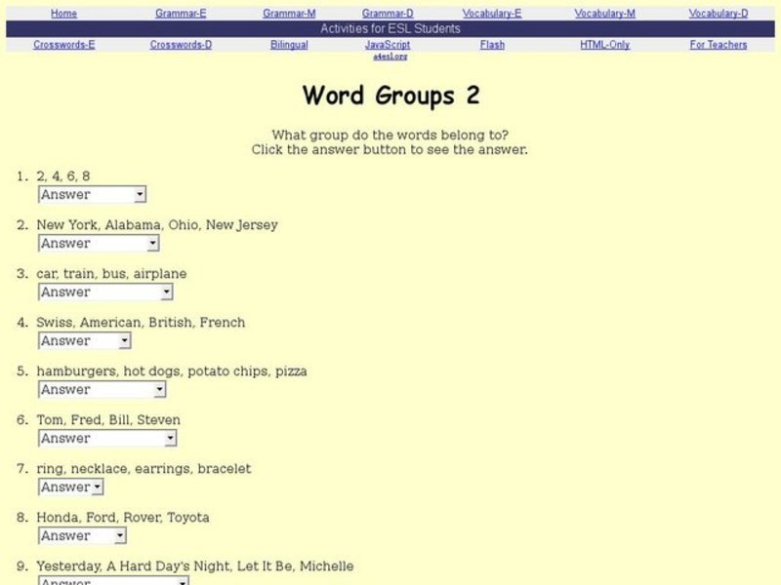Expand the Answer menu for question 6
Viewport: 781px width, 585px height.
tap(107, 438)
